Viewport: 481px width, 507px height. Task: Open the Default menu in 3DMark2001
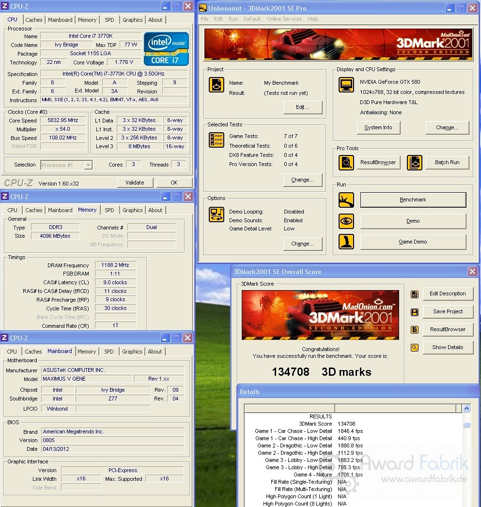252,19
